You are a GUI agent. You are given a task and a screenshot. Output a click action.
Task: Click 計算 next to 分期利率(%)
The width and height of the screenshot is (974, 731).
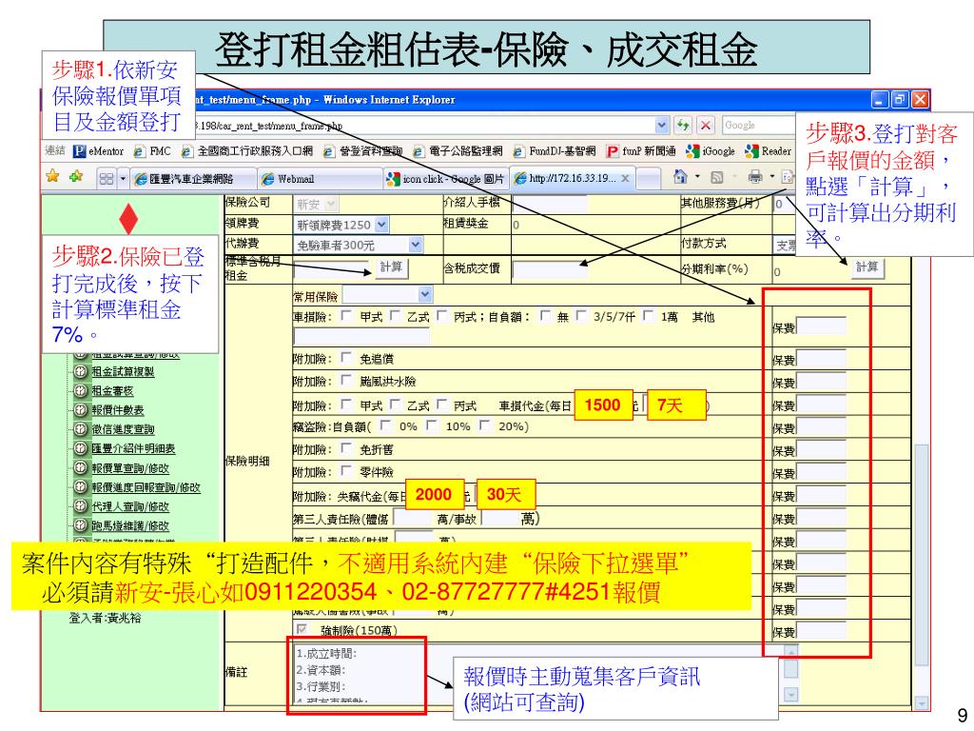(867, 267)
